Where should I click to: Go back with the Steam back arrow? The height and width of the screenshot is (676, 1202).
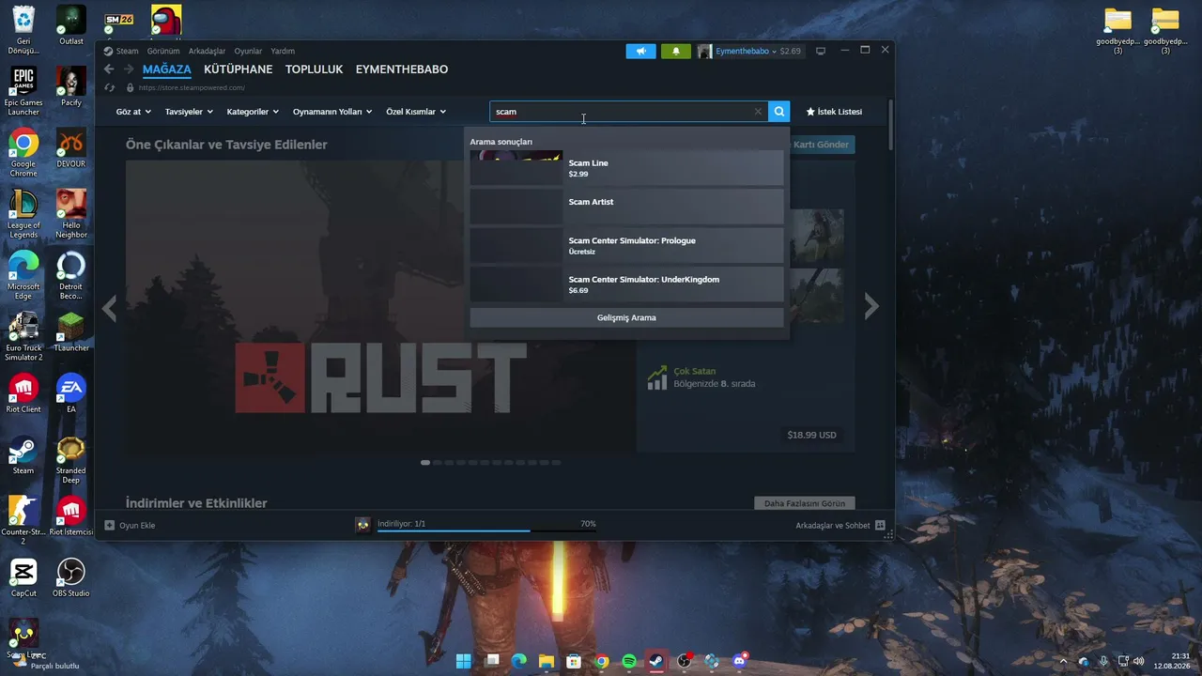click(109, 69)
